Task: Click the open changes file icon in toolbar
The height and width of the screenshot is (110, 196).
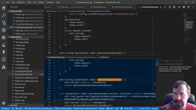Action: coord(174,7)
